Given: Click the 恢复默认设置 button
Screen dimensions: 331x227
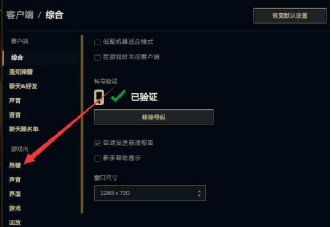Looking at the screenshot, I should (290, 15).
